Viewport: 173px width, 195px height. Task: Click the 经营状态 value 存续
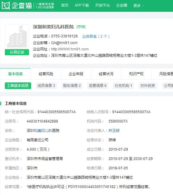click(112, 140)
